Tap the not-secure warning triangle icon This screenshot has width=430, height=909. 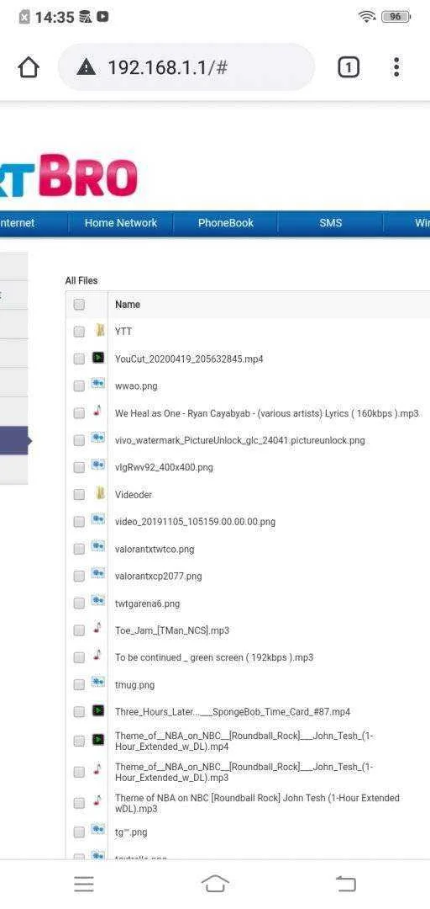tap(86, 68)
